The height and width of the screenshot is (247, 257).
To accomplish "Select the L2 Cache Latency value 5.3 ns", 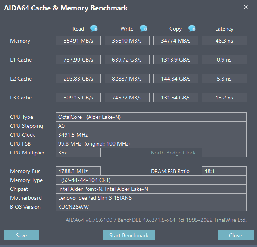I will coord(224,79).
